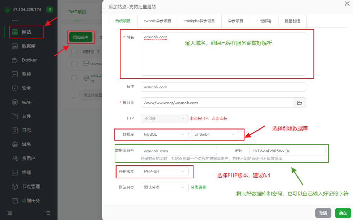Open the FTP 不创建 dropdown
Screen dimensions: 353x220
(x=164, y=118)
